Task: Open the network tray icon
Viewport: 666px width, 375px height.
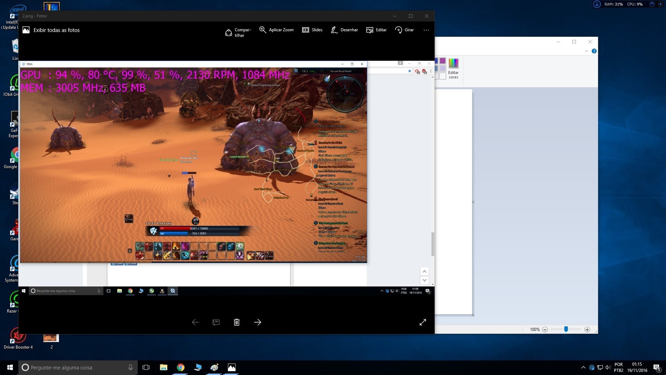Action: [600, 367]
